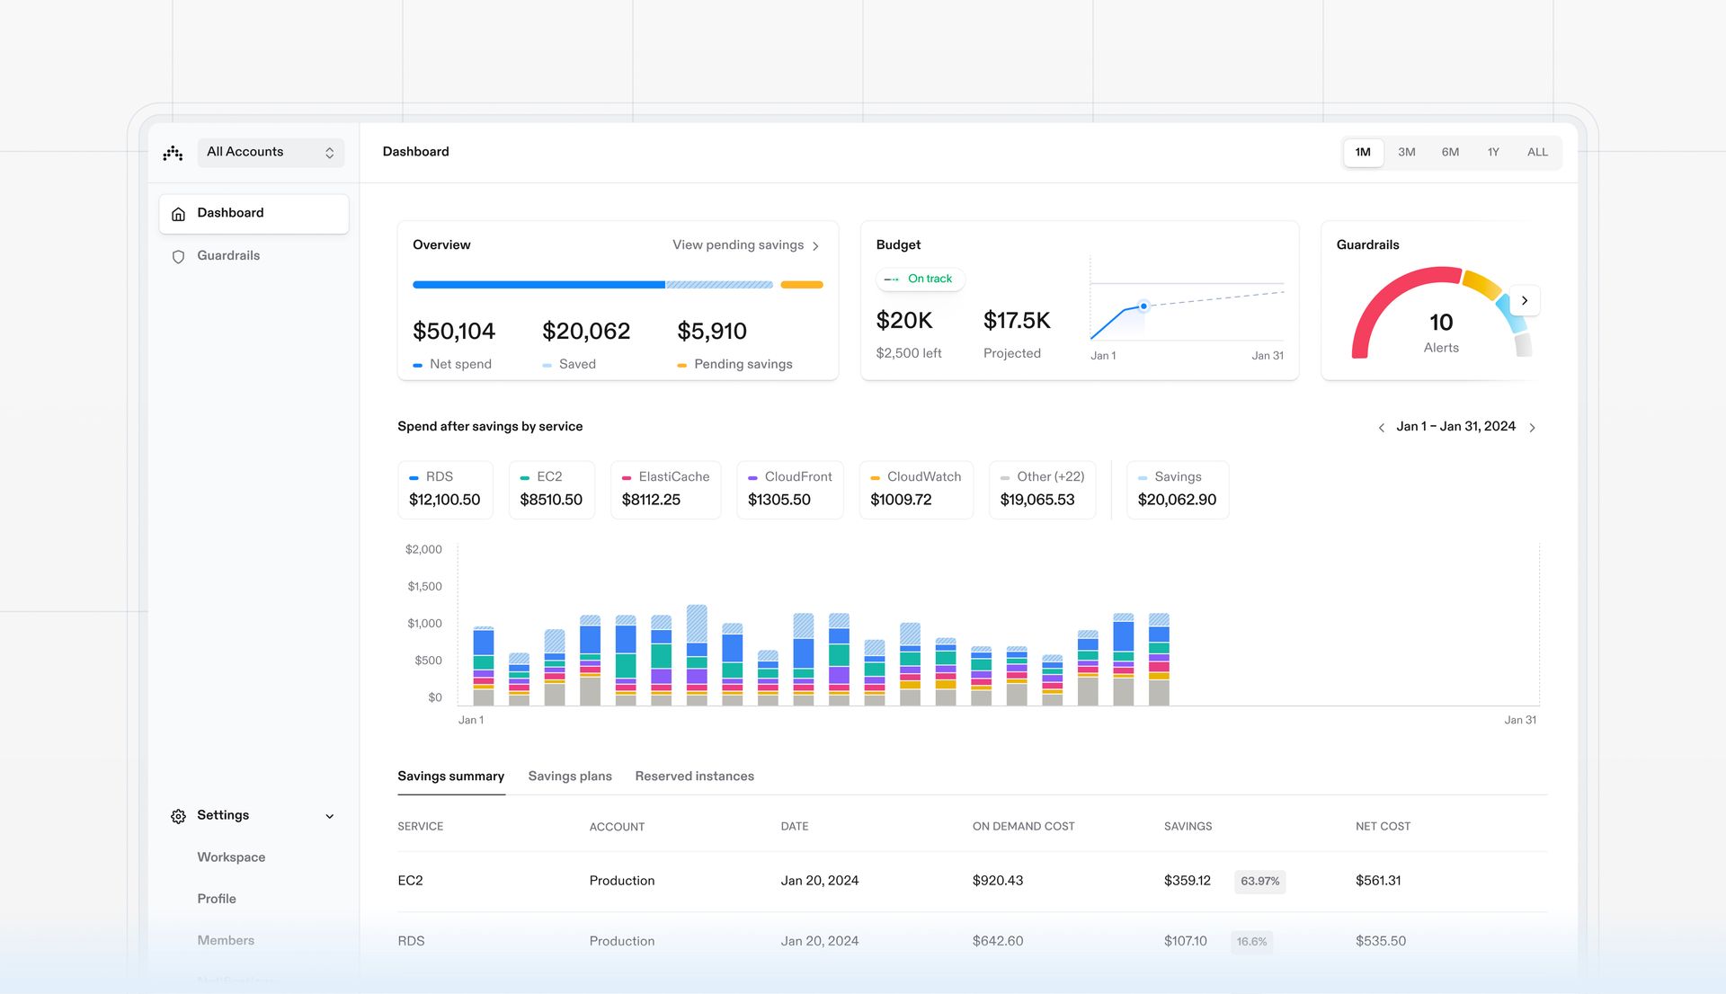Click the 63.97% savings badge

[x=1259, y=882]
